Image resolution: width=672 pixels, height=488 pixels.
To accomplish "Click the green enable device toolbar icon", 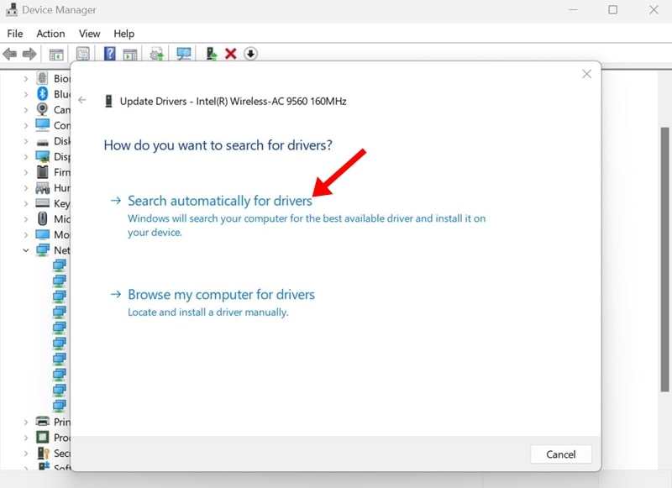I will click(x=212, y=54).
